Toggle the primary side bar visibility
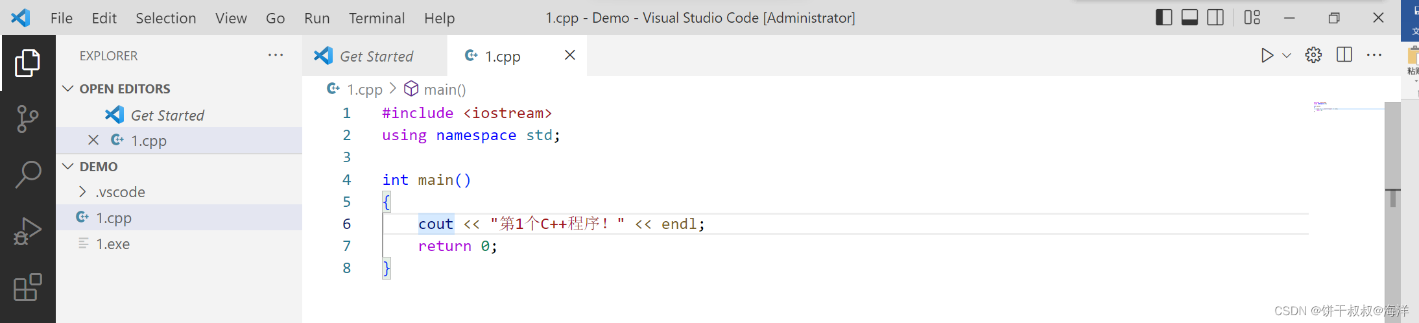The width and height of the screenshot is (1419, 323). [x=1163, y=18]
